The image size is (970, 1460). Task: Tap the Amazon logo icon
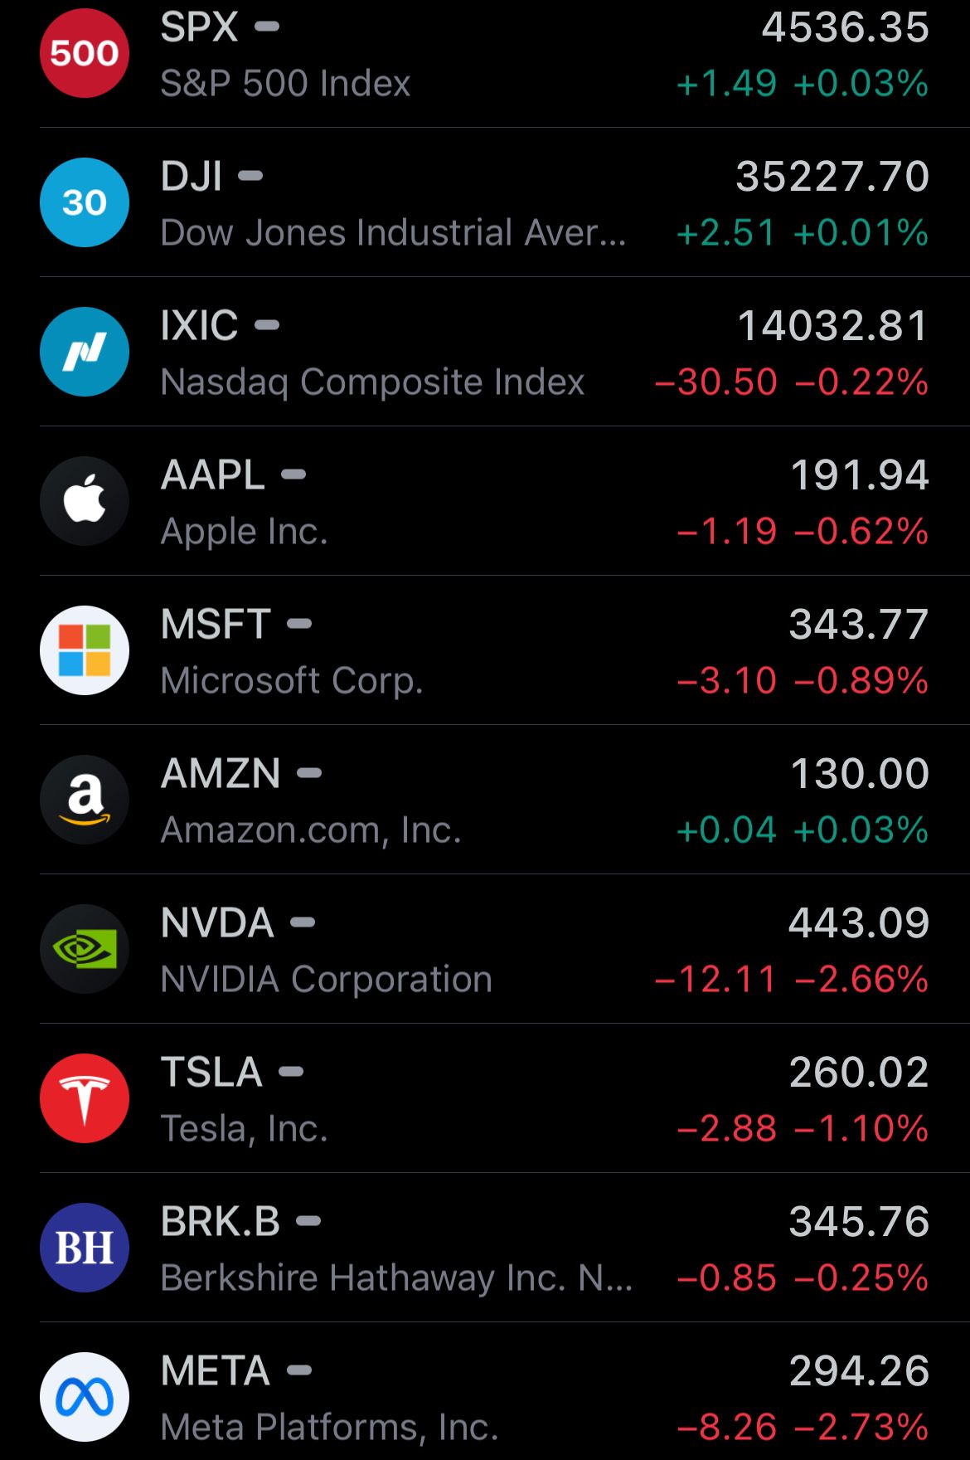(x=85, y=800)
